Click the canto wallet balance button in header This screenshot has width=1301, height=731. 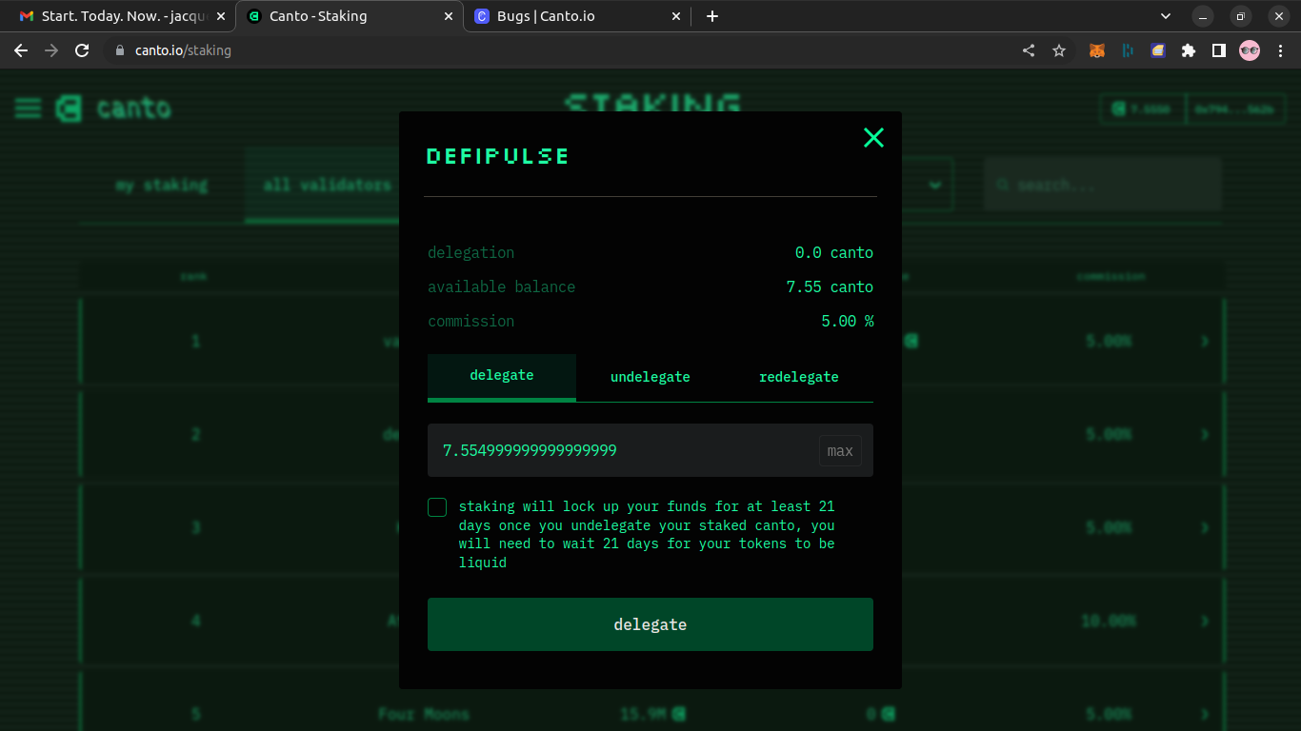(1142, 109)
